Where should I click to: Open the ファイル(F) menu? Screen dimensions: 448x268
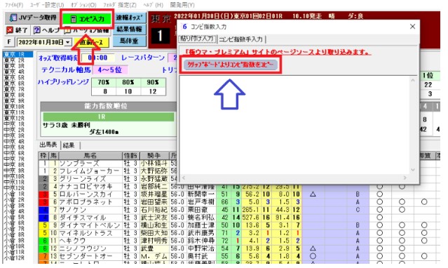pos(14,5)
